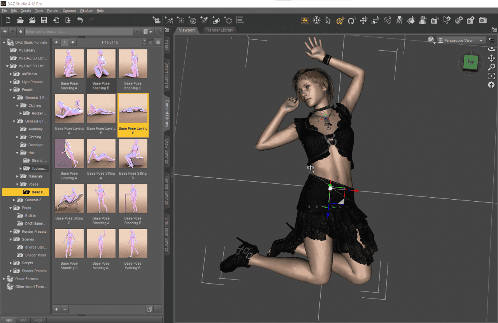Collapse the Poses folder in the sidebar
Screen dimensions: 498x323
click(17, 184)
